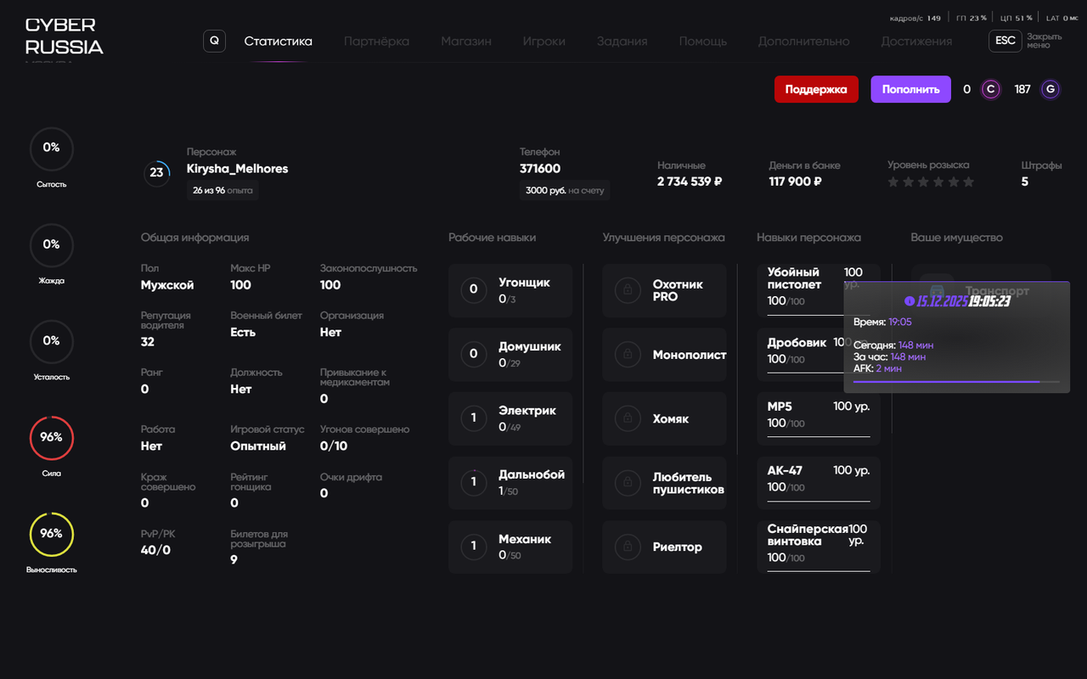Screen dimensions: 1087x679
Task: Click the info icon beside the date
Action: [910, 301]
